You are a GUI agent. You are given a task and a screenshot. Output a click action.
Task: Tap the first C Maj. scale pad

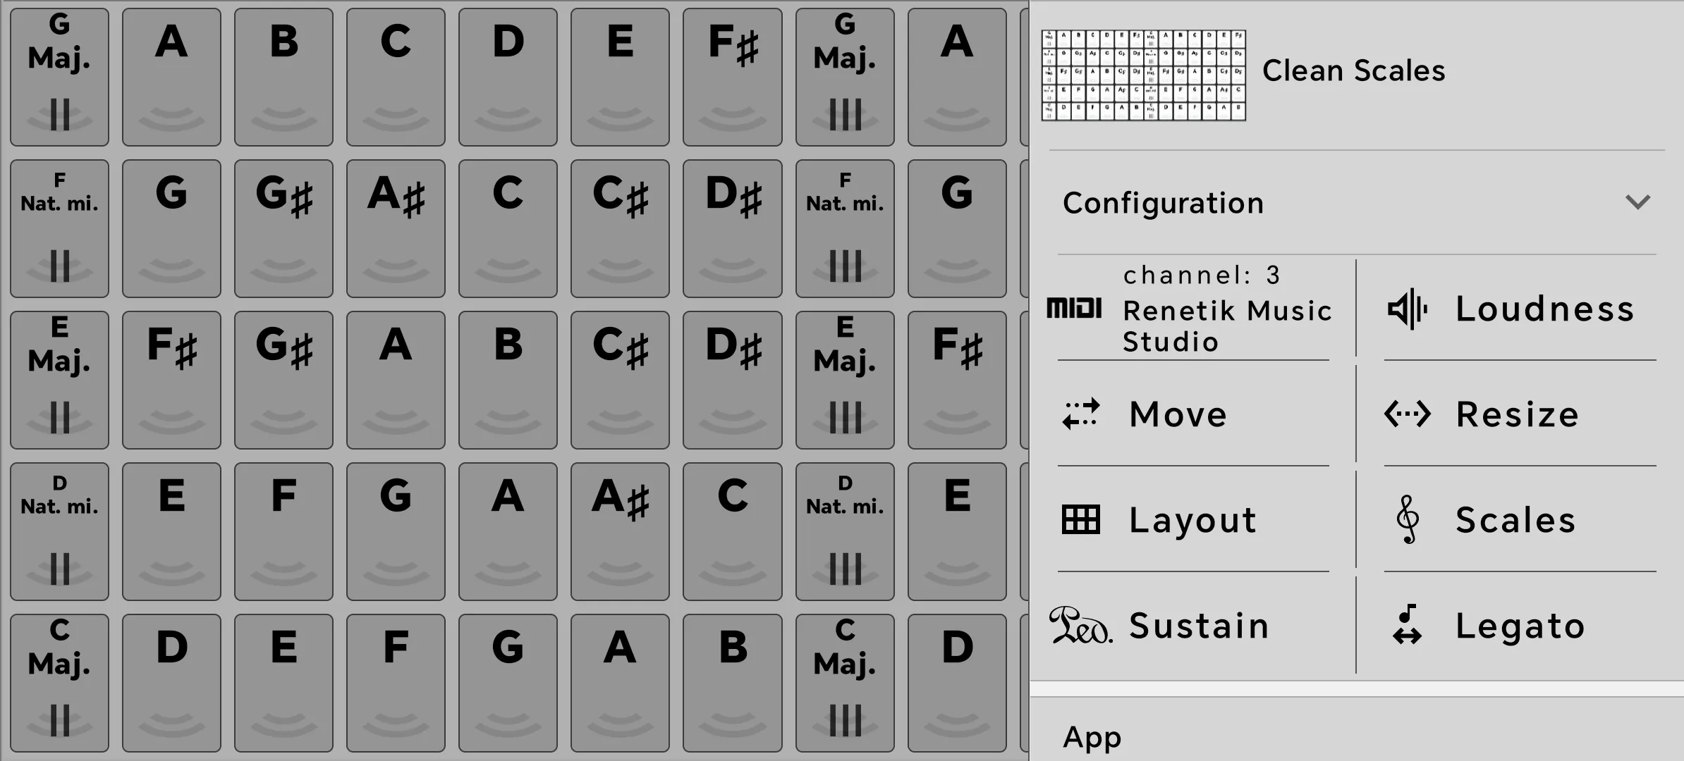point(59,683)
